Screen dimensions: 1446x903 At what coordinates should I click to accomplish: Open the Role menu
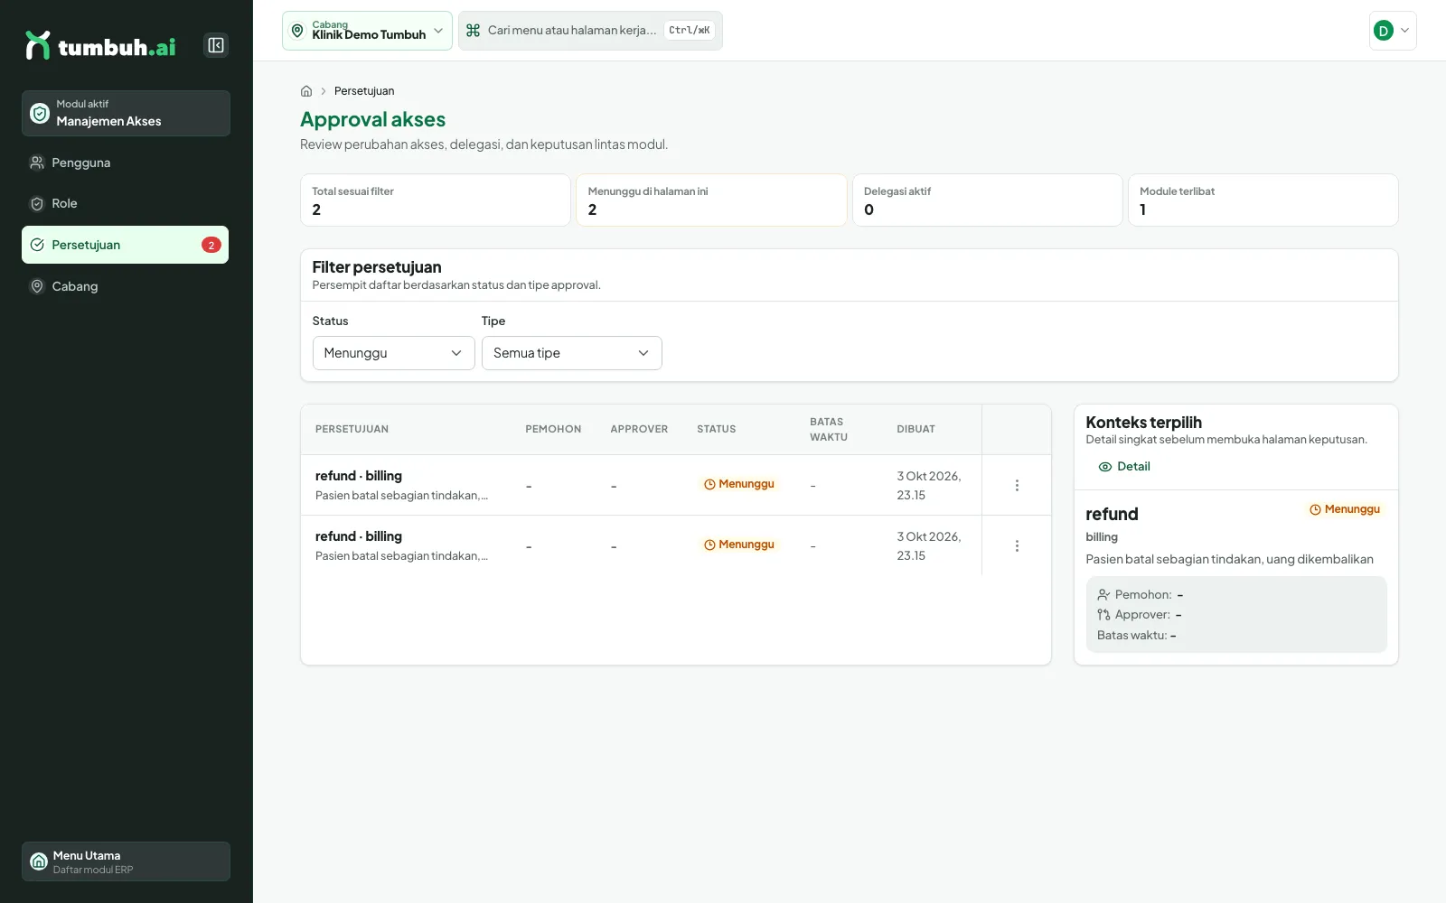click(x=125, y=203)
